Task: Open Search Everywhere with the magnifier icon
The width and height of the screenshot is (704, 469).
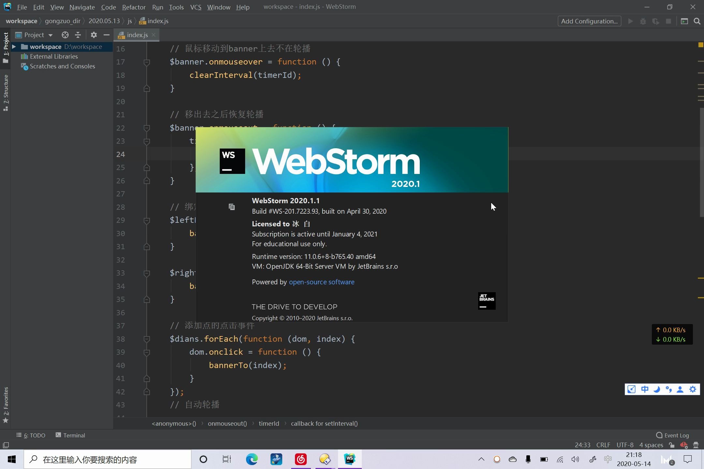Action: [697, 21]
